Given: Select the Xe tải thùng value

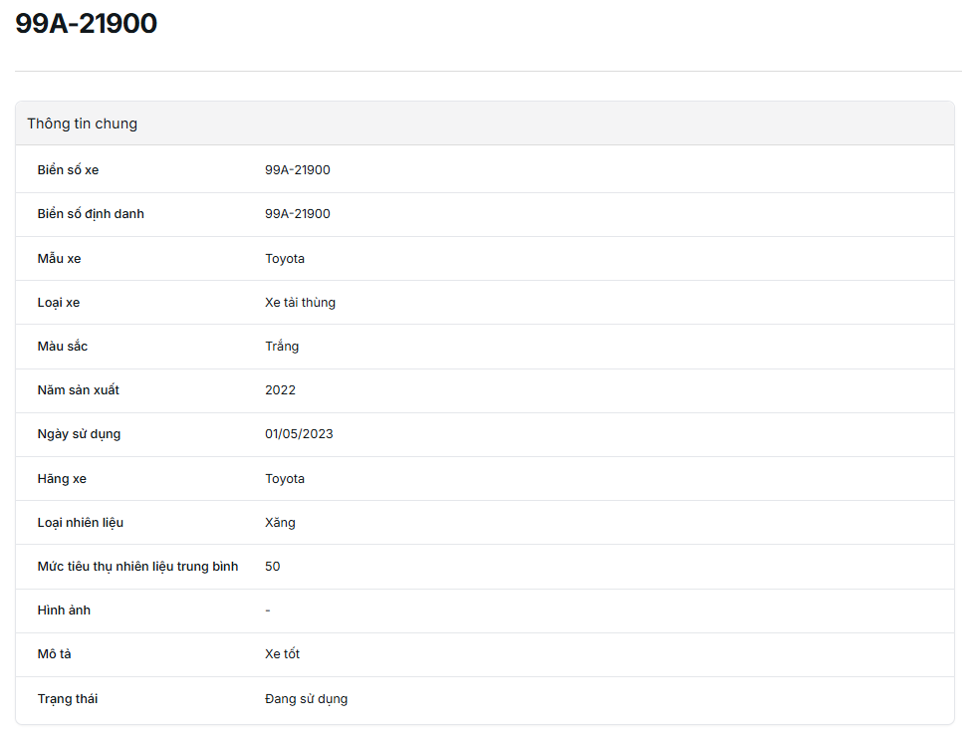Looking at the screenshot, I should pos(300,303).
